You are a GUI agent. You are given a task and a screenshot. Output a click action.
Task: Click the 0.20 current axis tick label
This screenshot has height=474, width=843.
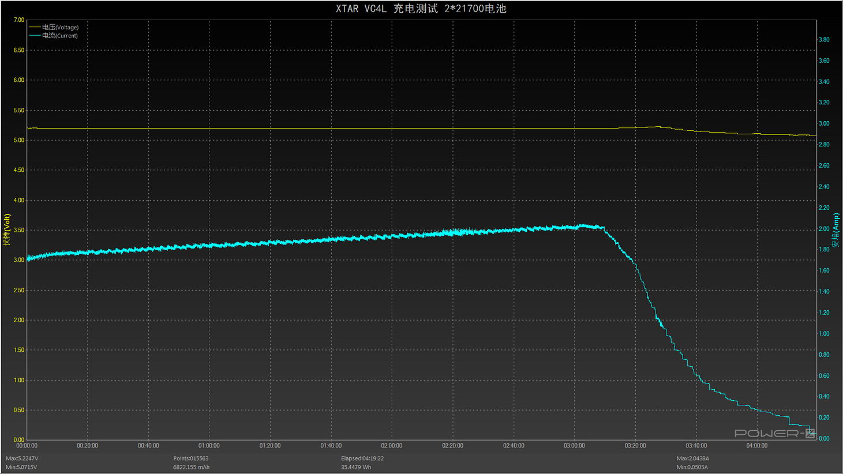point(824,417)
